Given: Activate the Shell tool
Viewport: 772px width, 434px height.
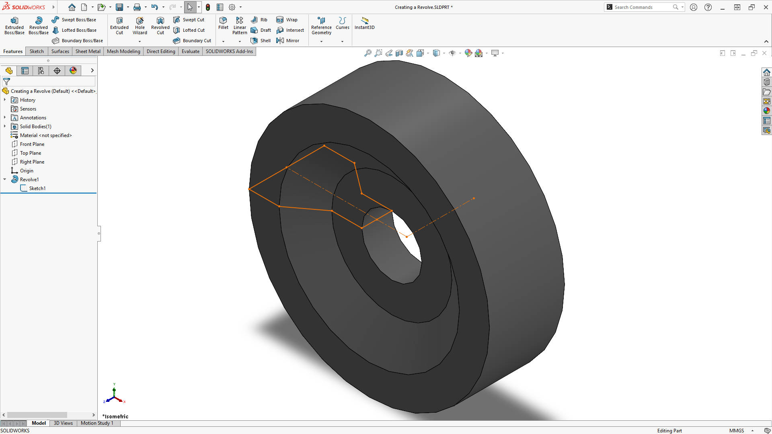Looking at the screenshot, I should (261, 40).
